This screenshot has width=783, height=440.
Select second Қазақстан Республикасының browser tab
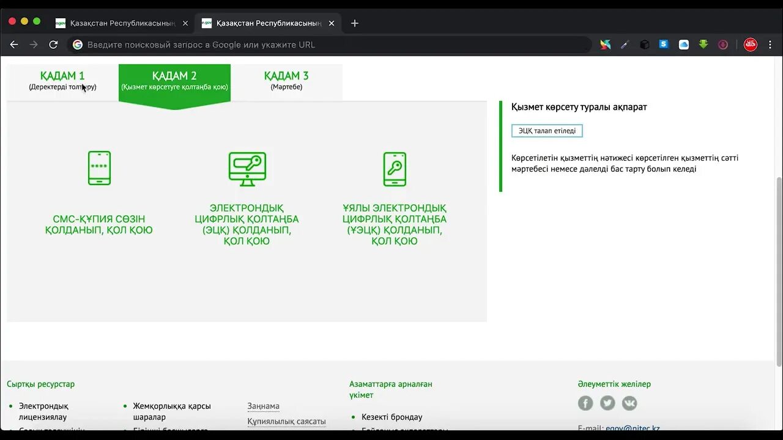click(x=269, y=23)
